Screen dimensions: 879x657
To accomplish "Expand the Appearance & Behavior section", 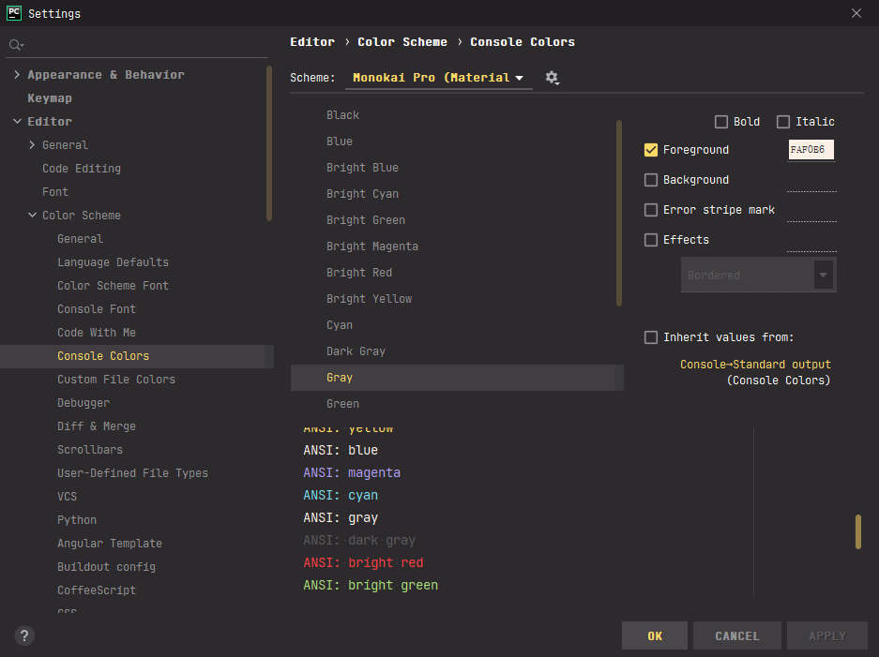I will coord(18,75).
